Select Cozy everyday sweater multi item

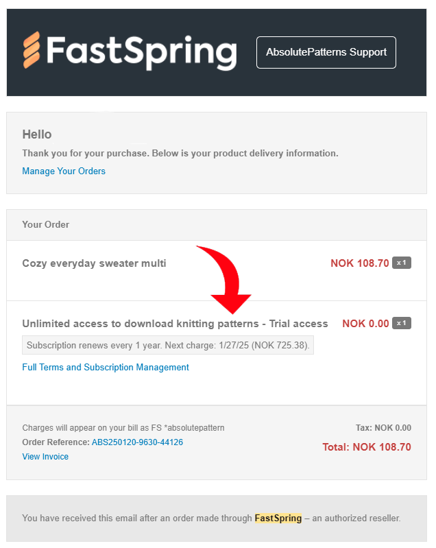(94, 263)
